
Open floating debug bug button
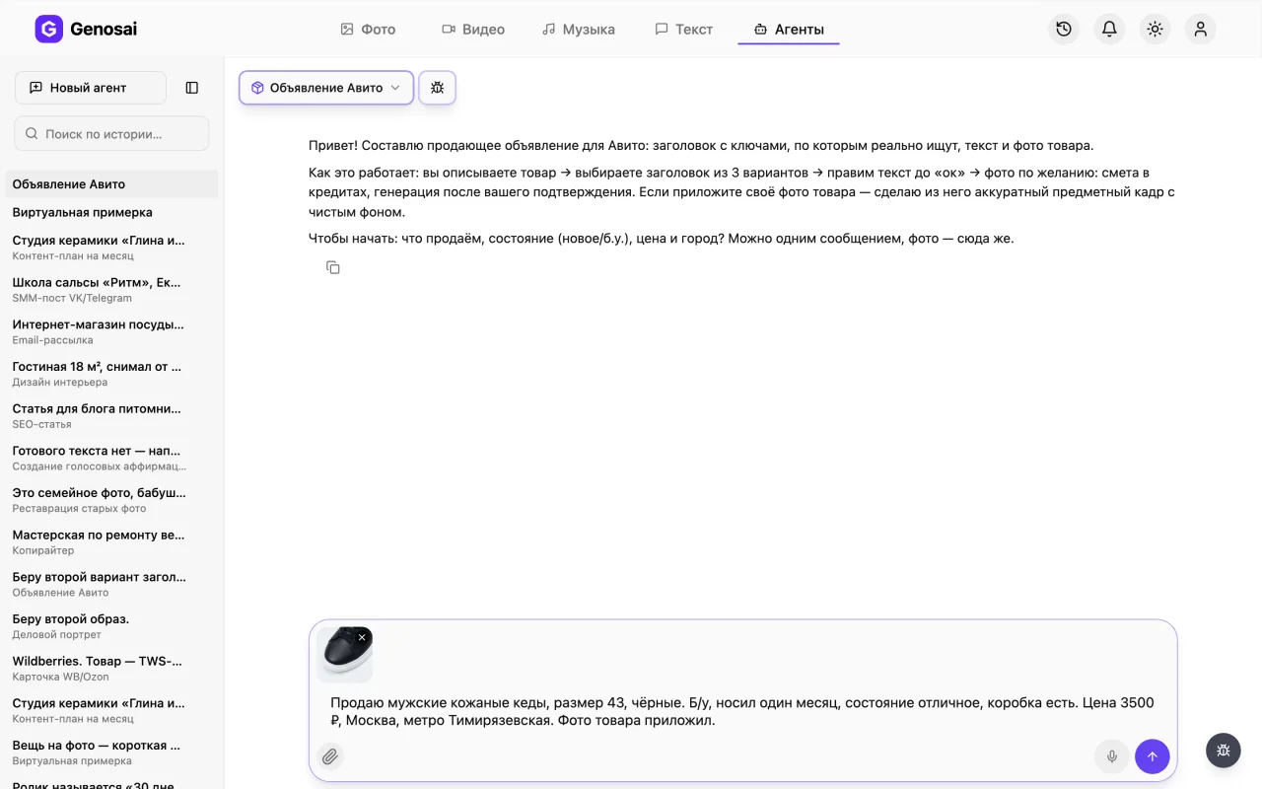(1224, 751)
